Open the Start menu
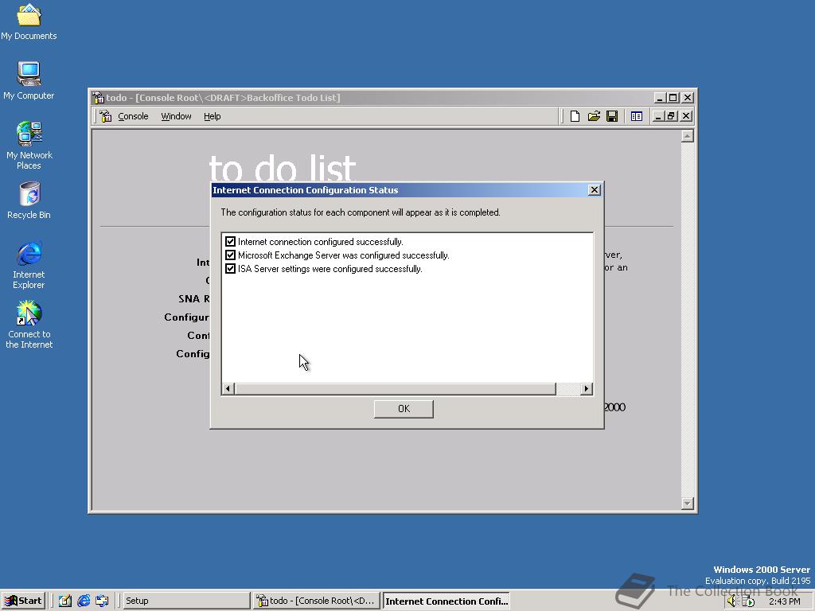 click(23, 601)
